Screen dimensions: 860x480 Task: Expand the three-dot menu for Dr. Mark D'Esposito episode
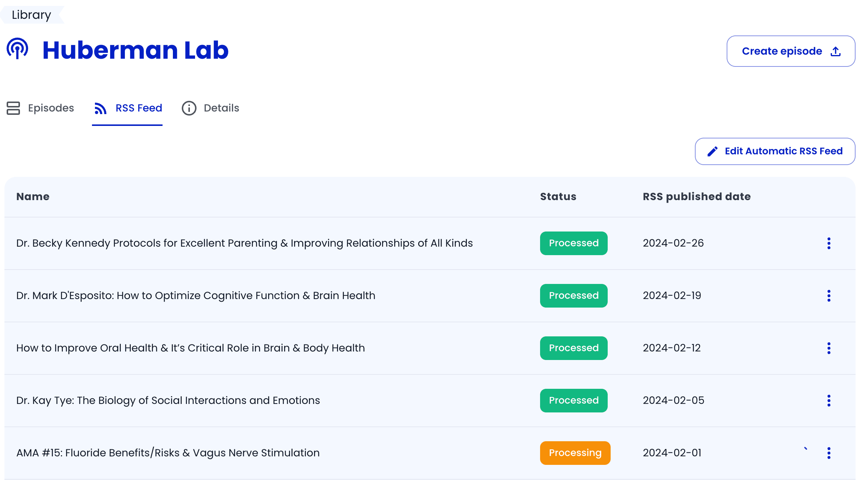[830, 296]
